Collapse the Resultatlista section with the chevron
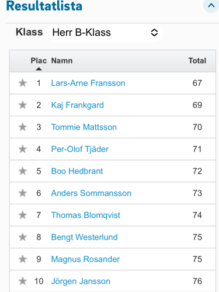Viewport: 219px width, 292px height. click(211, 5)
